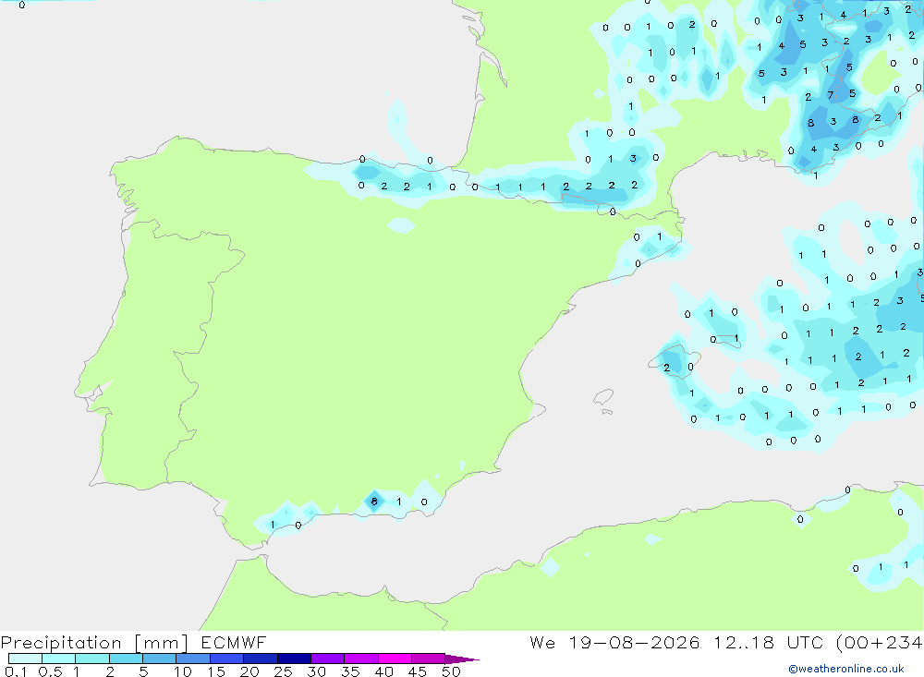Click the '7' precipitation value over France
Image resolution: width=924 pixels, height=677 pixels.
pos(831,95)
